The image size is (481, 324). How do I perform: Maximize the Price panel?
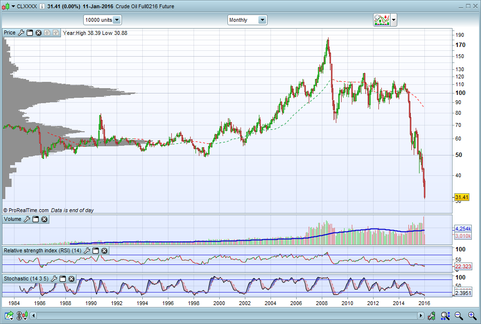pyautogui.click(x=30, y=33)
